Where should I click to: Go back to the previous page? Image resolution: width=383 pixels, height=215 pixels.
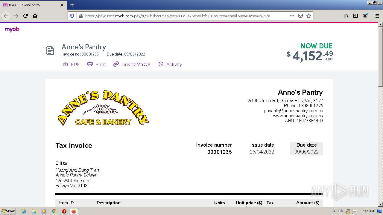(x=6, y=16)
